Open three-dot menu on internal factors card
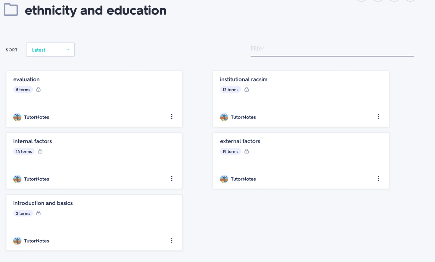 pyautogui.click(x=172, y=179)
